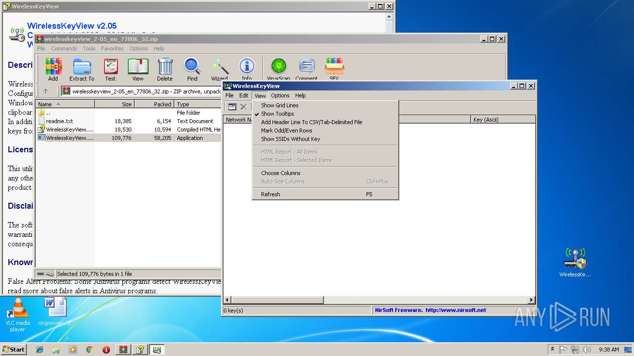The image size is (634, 356).
Task: Click the volume speaker tray icon
Action: [586, 350]
